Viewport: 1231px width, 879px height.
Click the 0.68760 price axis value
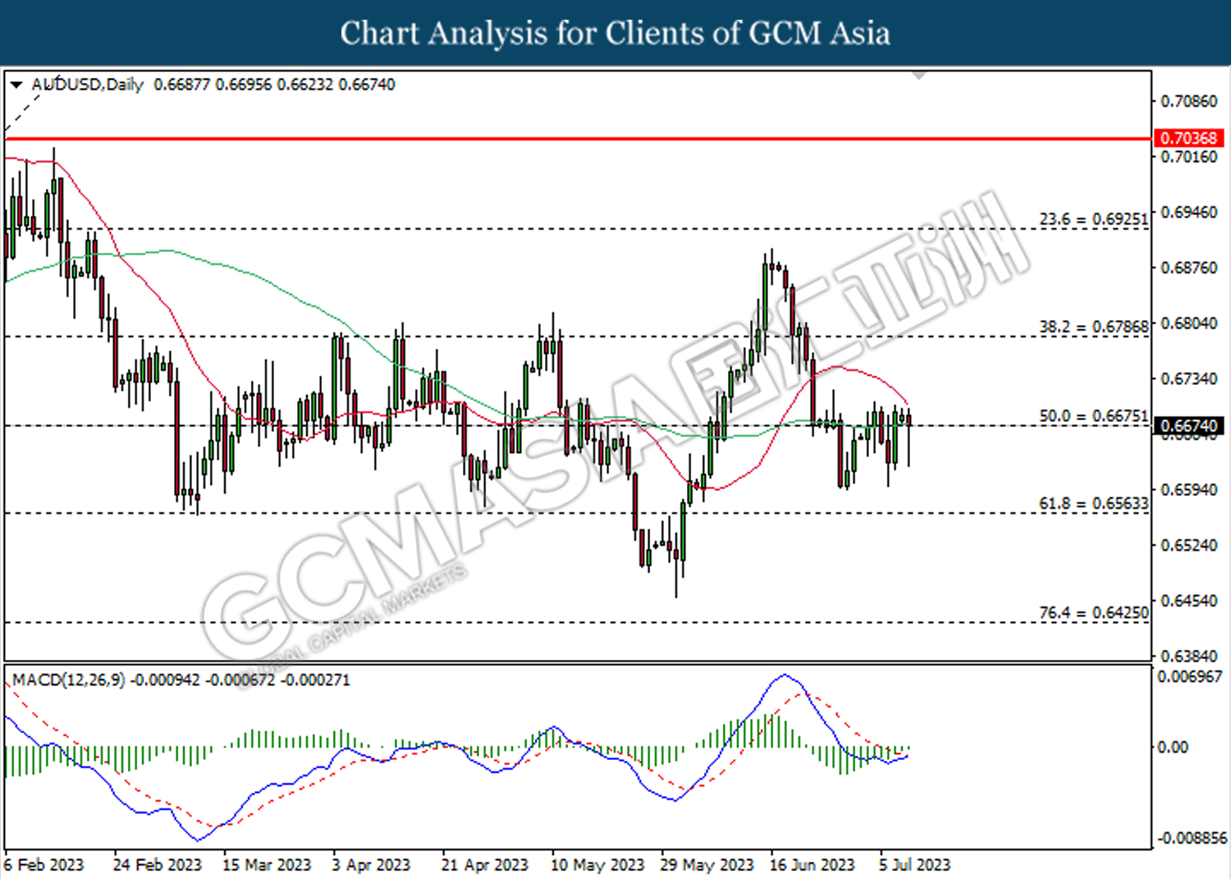click(1188, 268)
